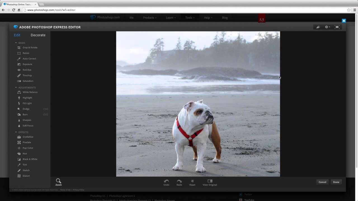Select the Photoshop Online Tools tab

20,4
